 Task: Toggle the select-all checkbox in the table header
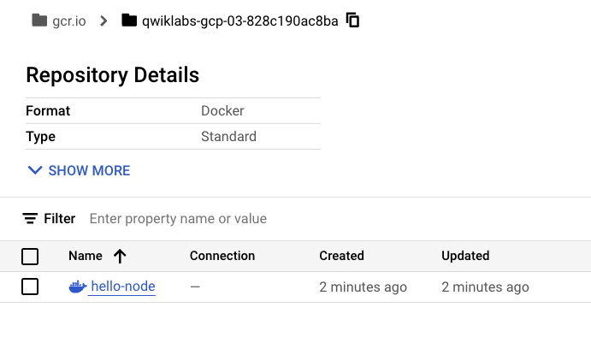[30, 257]
